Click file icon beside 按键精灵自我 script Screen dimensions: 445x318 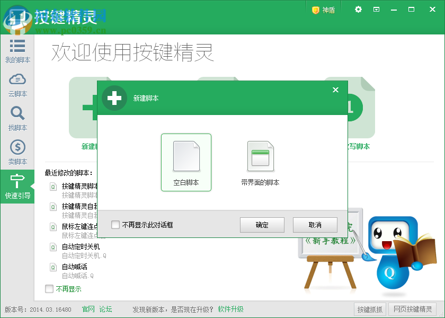[x=53, y=207]
